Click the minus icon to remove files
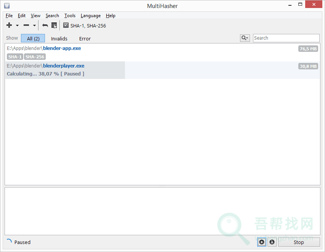Screen dimensions: 325x252 pyautogui.click(x=26, y=26)
